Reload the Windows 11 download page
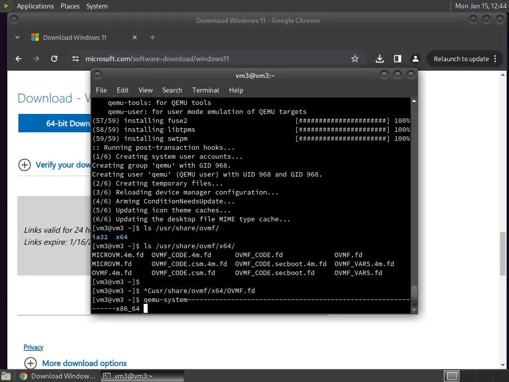The width and height of the screenshot is (509, 382). pos(54,59)
